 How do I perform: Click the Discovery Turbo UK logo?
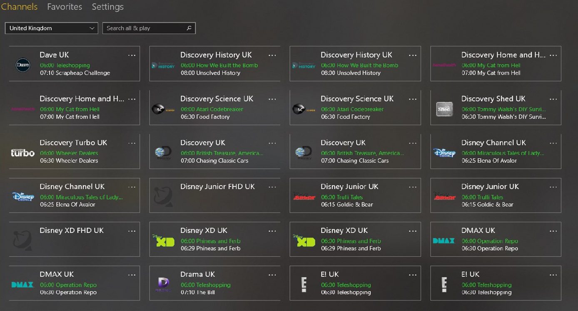(x=22, y=153)
